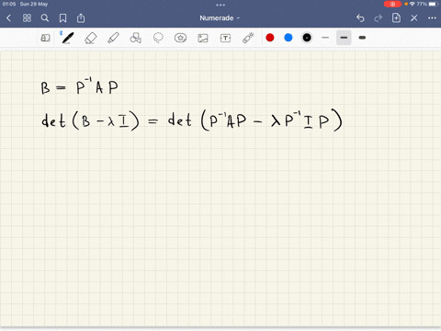Tap the battery status indicator

[434, 4]
